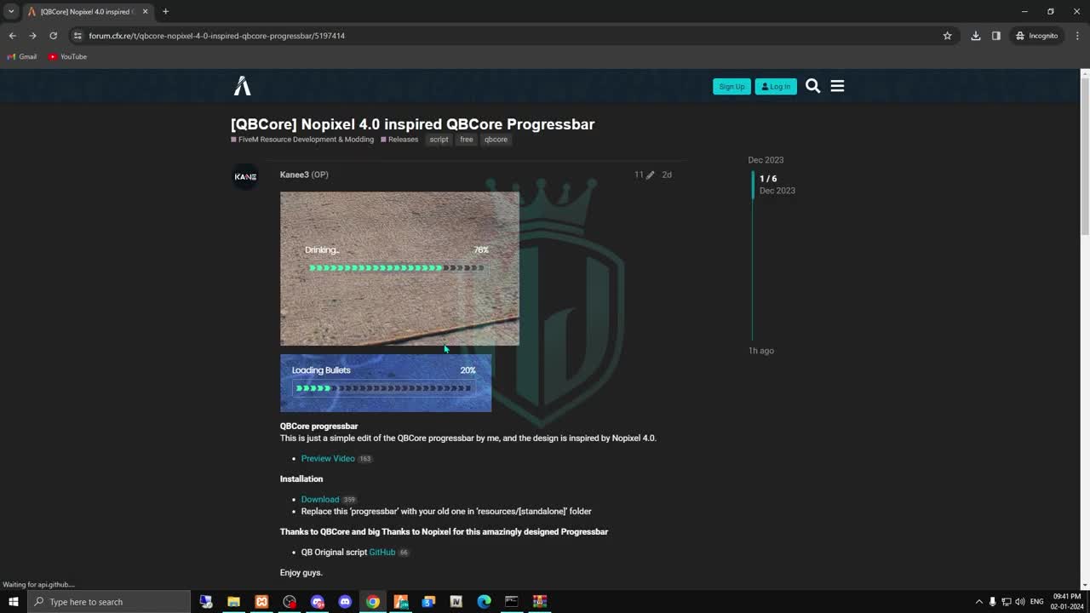The image size is (1090, 613).
Task: View edit history via the pencil icon
Action: click(648, 175)
